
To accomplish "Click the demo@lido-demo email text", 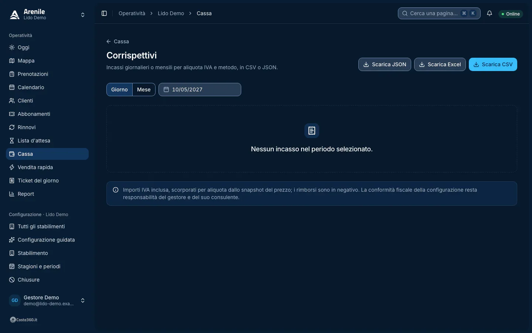I will (48, 304).
